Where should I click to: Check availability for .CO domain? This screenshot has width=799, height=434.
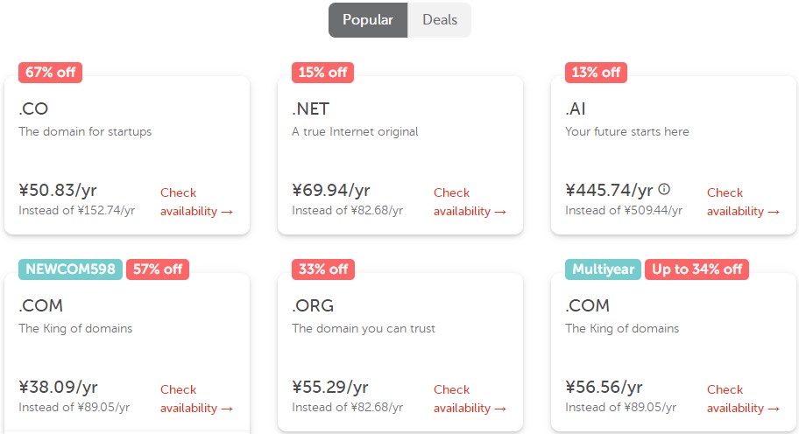(x=195, y=202)
